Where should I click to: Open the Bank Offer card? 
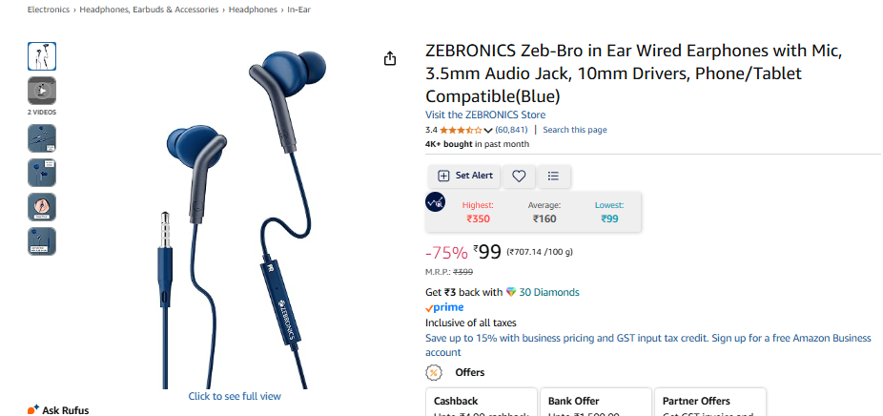tap(596, 402)
